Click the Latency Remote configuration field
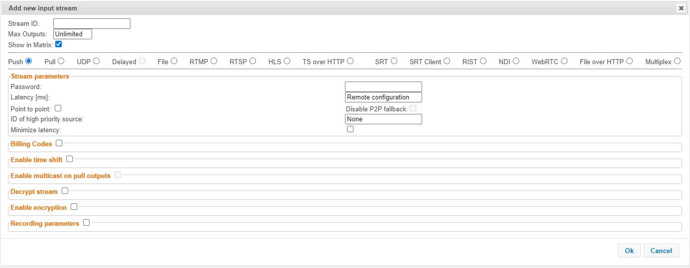Image resolution: width=690 pixels, height=268 pixels. point(383,97)
